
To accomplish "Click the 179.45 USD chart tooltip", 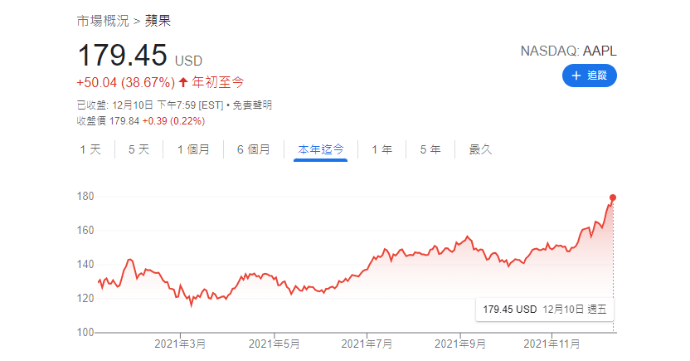I will click(545, 310).
